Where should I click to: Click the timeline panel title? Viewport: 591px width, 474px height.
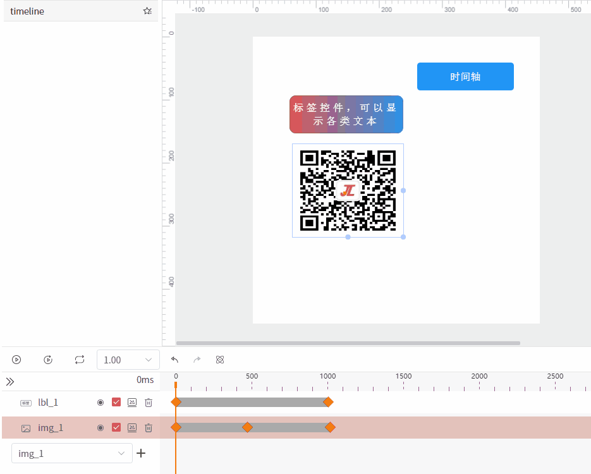click(27, 11)
